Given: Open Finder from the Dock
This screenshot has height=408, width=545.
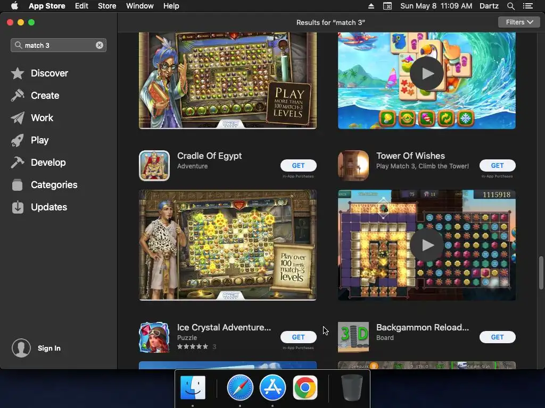Looking at the screenshot, I should [x=193, y=387].
